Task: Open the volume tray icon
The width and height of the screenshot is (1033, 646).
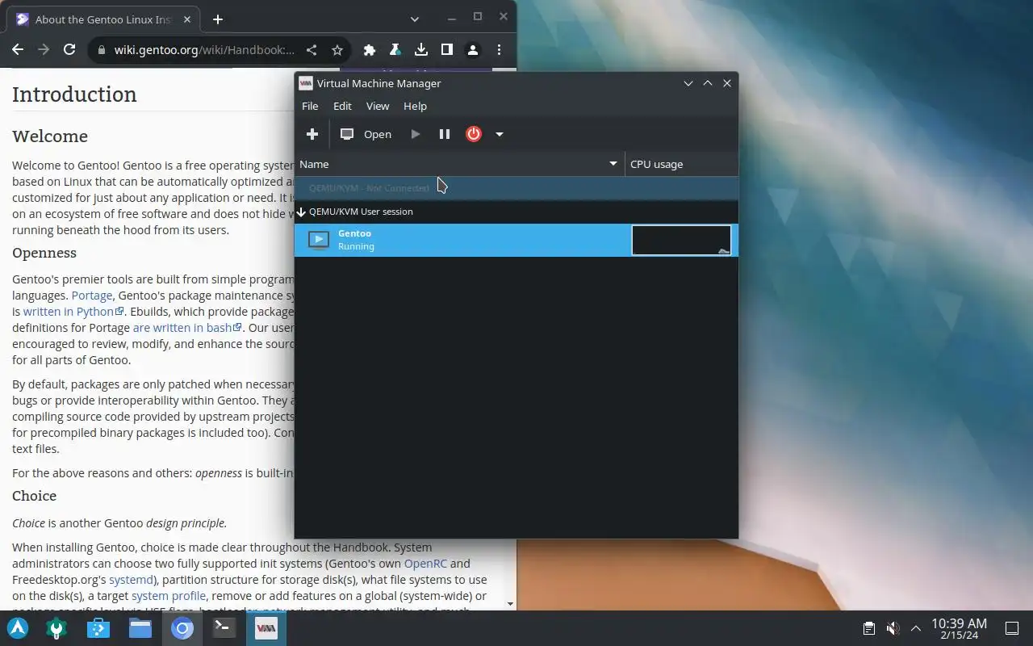Action: [893, 628]
